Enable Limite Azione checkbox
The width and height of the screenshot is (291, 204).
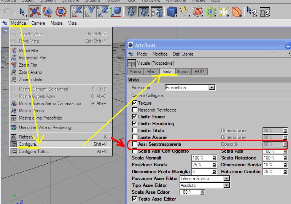(135, 137)
